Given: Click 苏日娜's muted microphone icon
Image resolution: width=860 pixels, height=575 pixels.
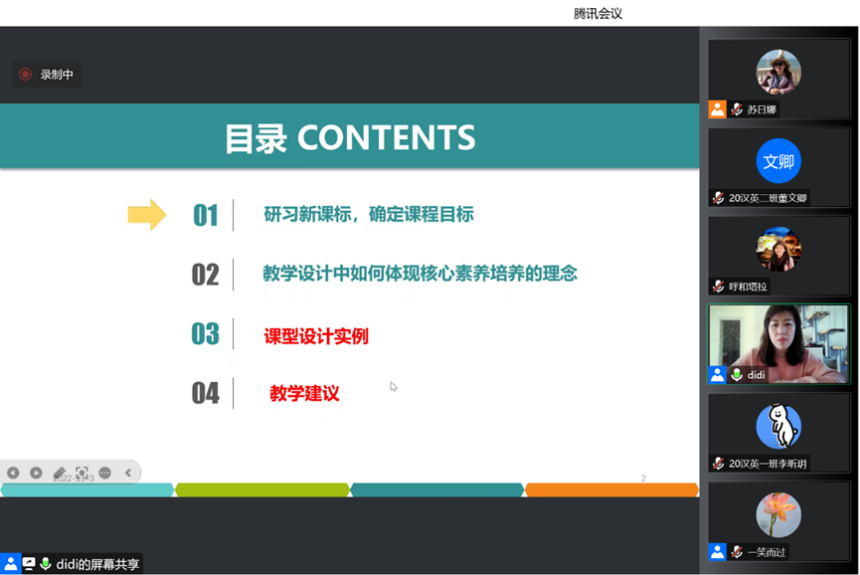Looking at the screenshot, I should [x=737, y=109].
